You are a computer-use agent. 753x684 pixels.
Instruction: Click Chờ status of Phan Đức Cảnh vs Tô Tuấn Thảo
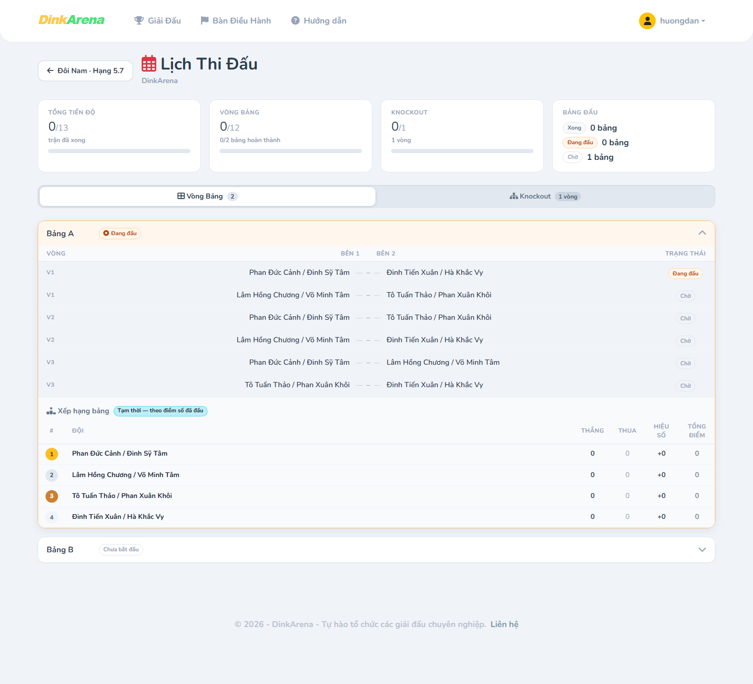coord(686,319)
